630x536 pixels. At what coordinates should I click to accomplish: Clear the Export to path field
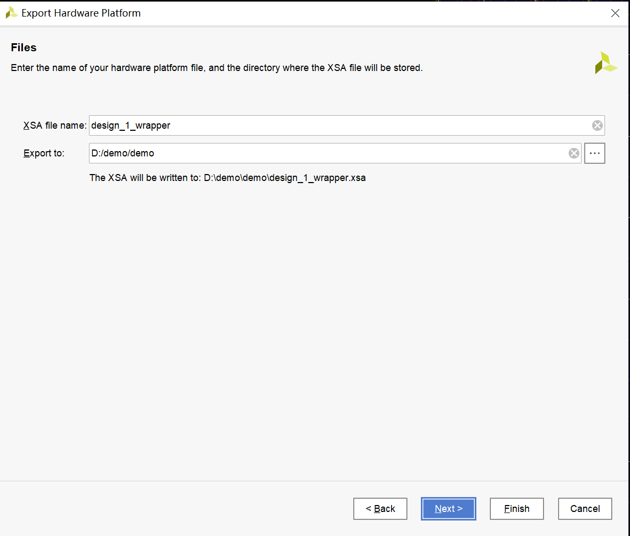(x=574, y=153)
